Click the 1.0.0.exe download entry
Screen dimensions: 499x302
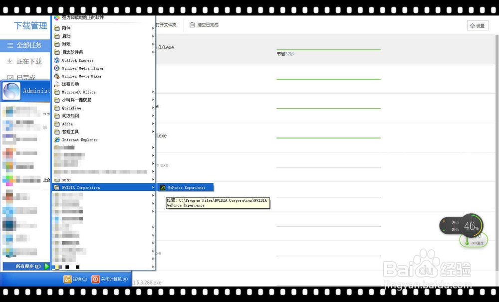165,47
